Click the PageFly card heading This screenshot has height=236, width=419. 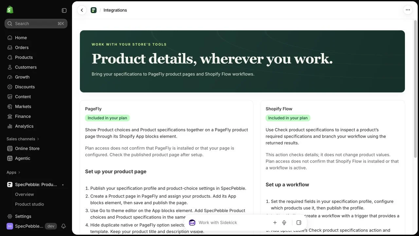(x=93, y=109)
